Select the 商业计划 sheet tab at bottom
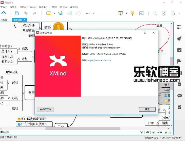 point(5,132)
